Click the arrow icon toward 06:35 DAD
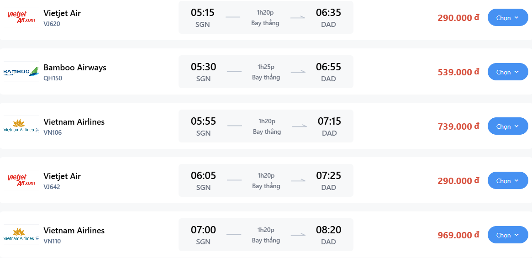 click(298, 17)
